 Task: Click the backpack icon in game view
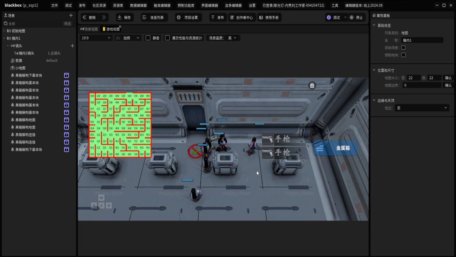pos(312,85)
